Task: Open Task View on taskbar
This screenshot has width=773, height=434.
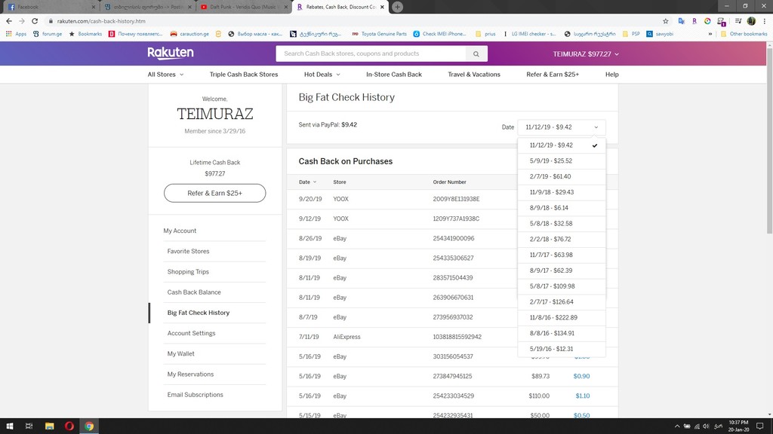Action: click(29, 426)
